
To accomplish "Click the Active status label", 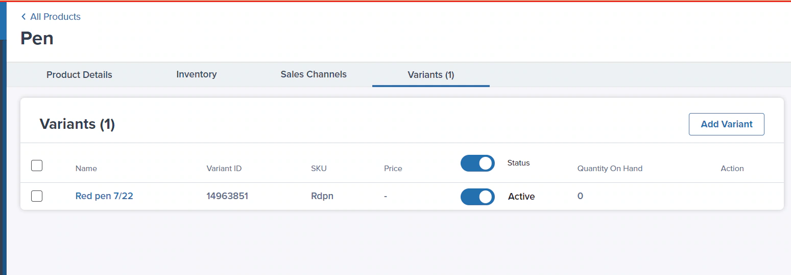I will click(x=521, y=197).
